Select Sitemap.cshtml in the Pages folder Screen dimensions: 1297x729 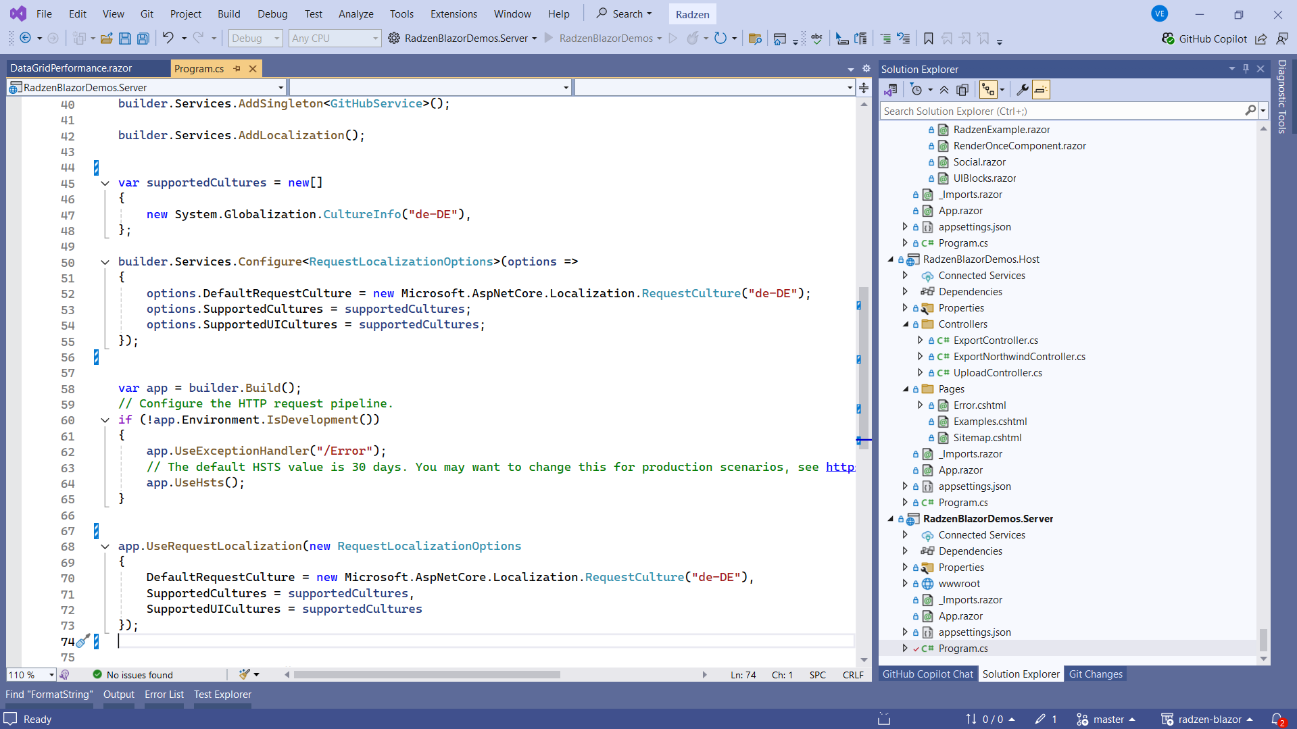point(987,438)
